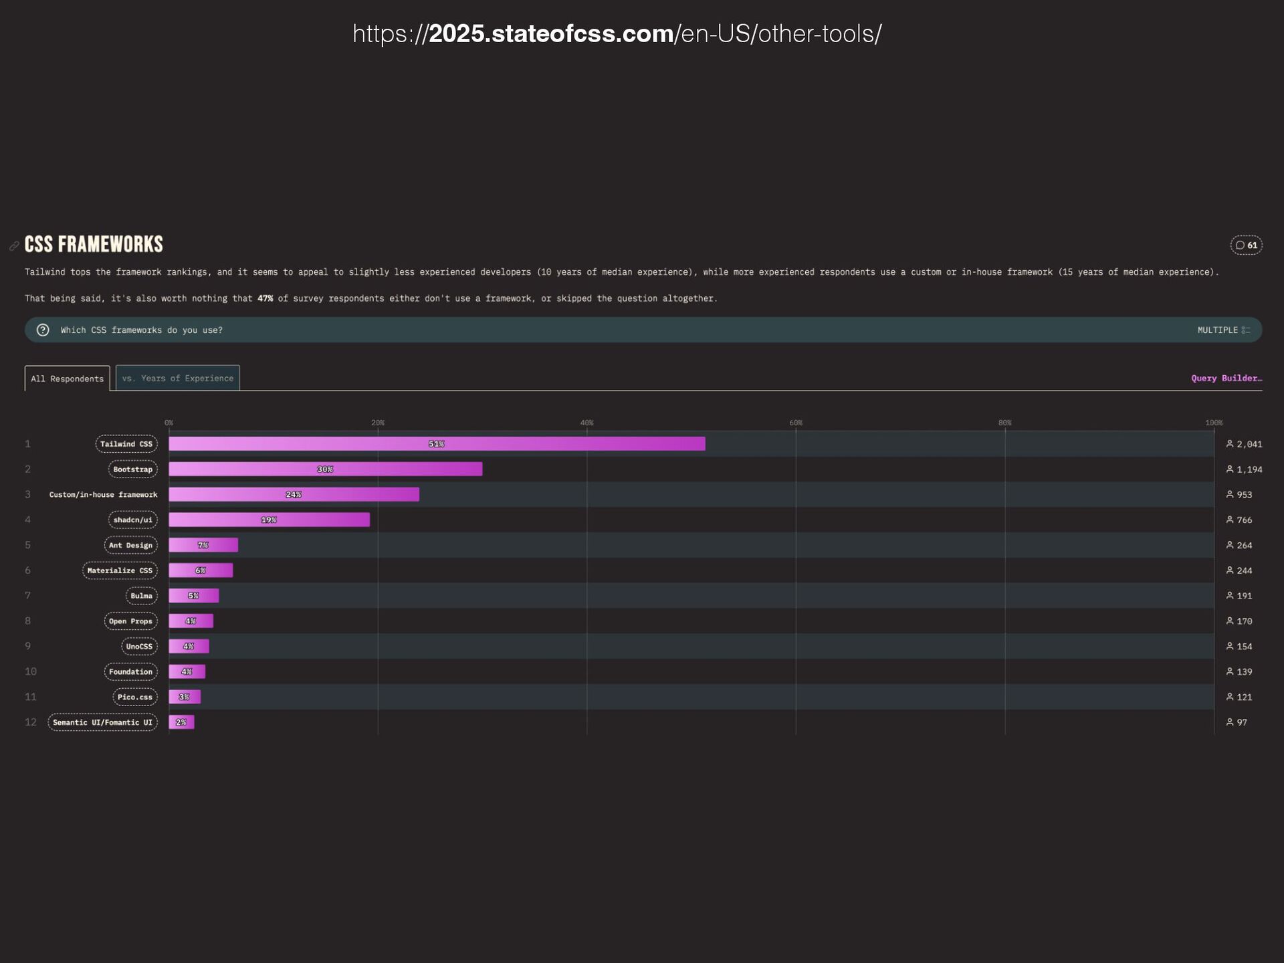Click the Ant Design 7% bar

pyautogui.click(x=203, y=545)
